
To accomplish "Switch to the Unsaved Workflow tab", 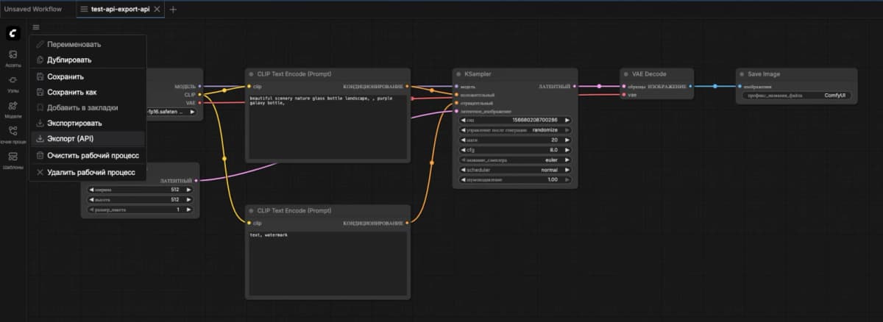I will (x=33, y=10).
